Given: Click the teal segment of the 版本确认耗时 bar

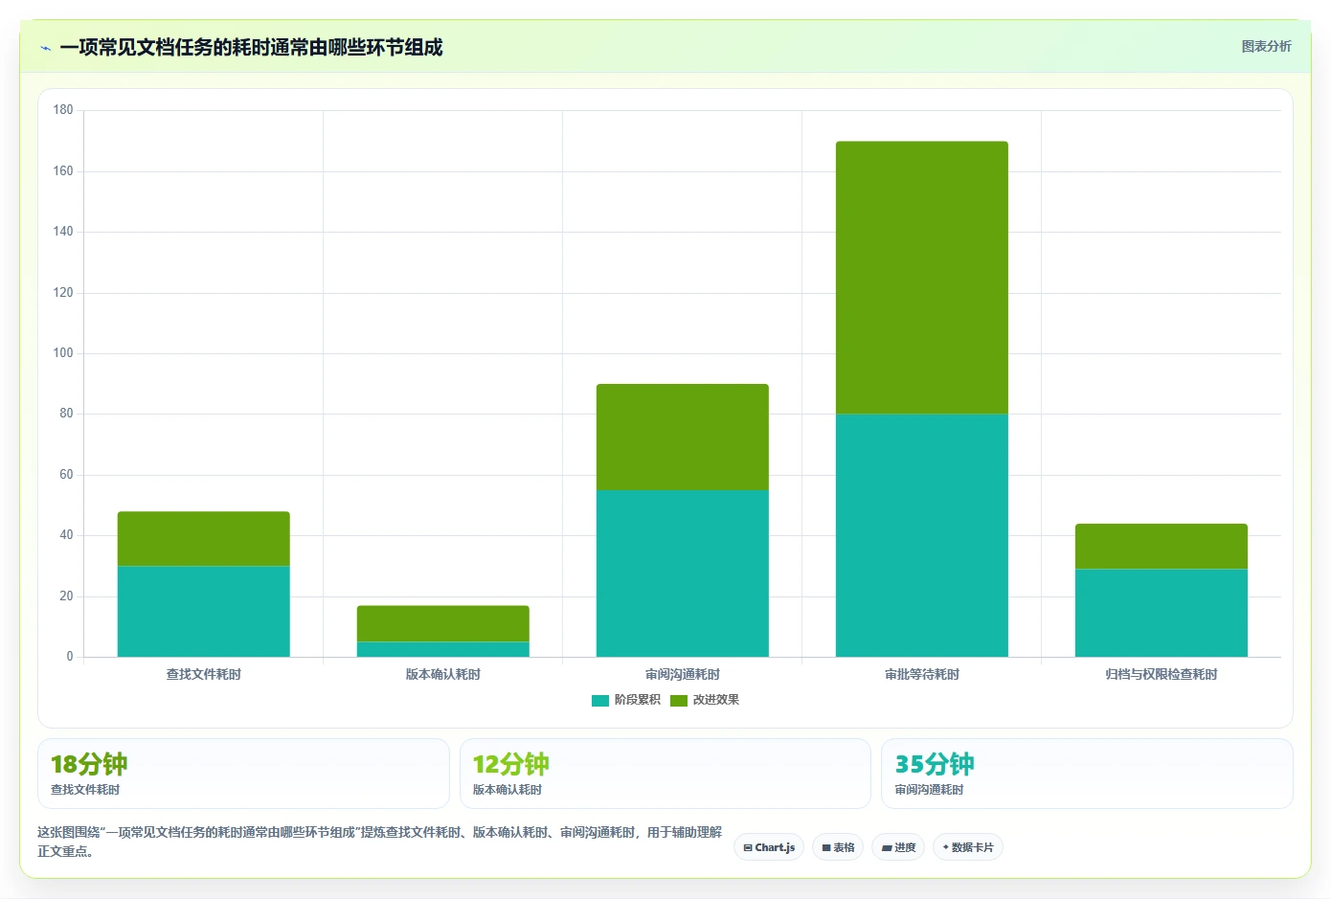Looking at the screenshot, I should (x=443, y=649).
